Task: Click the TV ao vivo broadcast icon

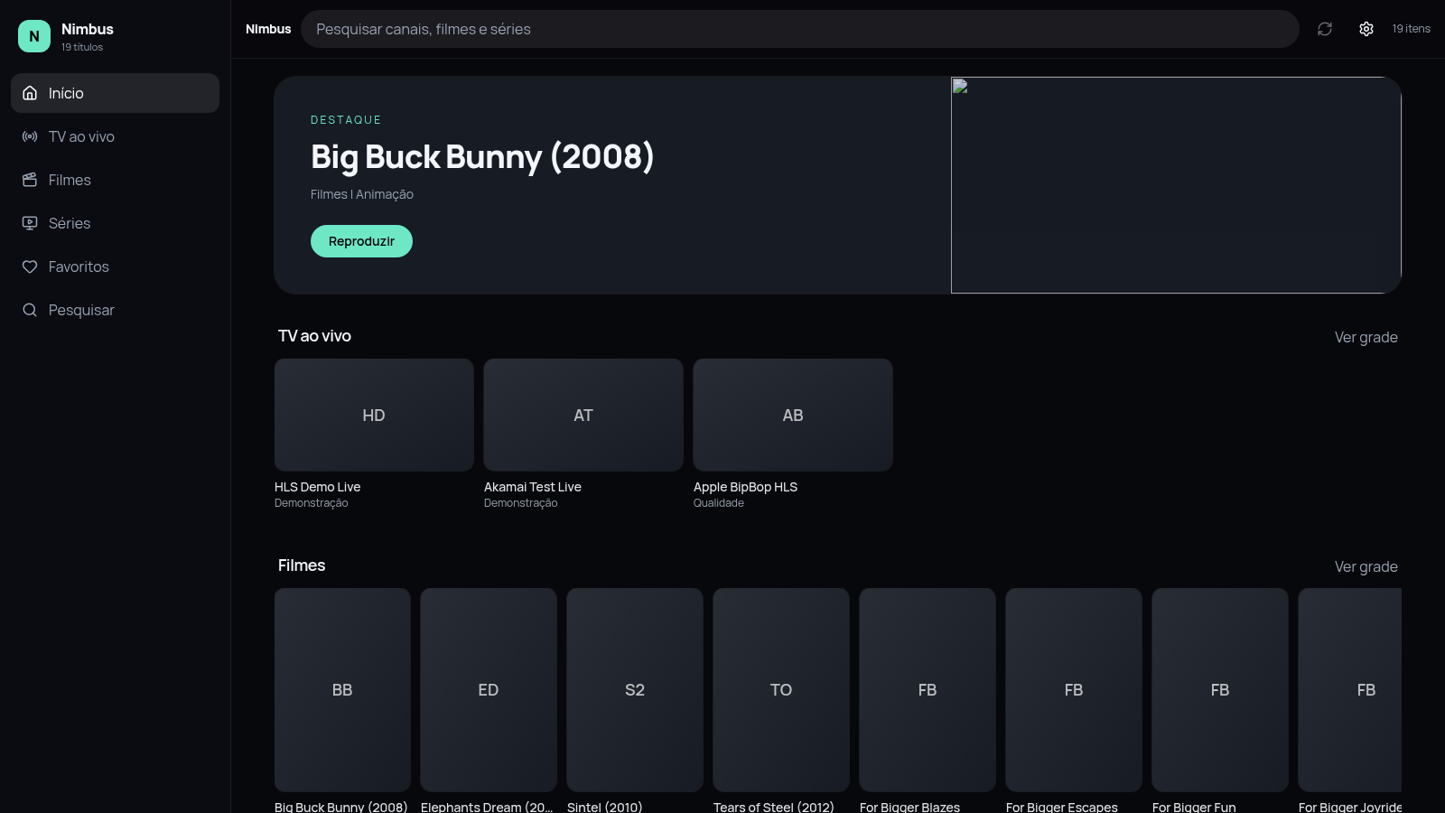Action: point(30,136)
